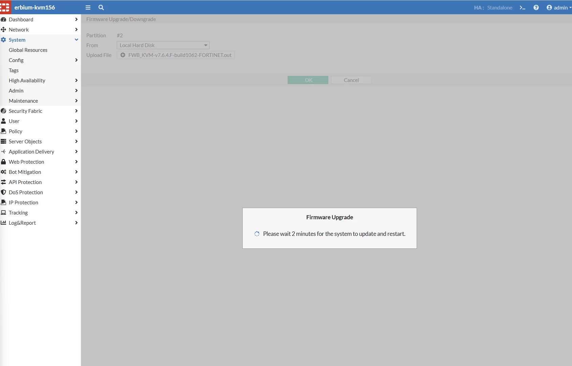
Task: Open the Log&Report menu
Action: pyautogui.click(x=40, y=223)
